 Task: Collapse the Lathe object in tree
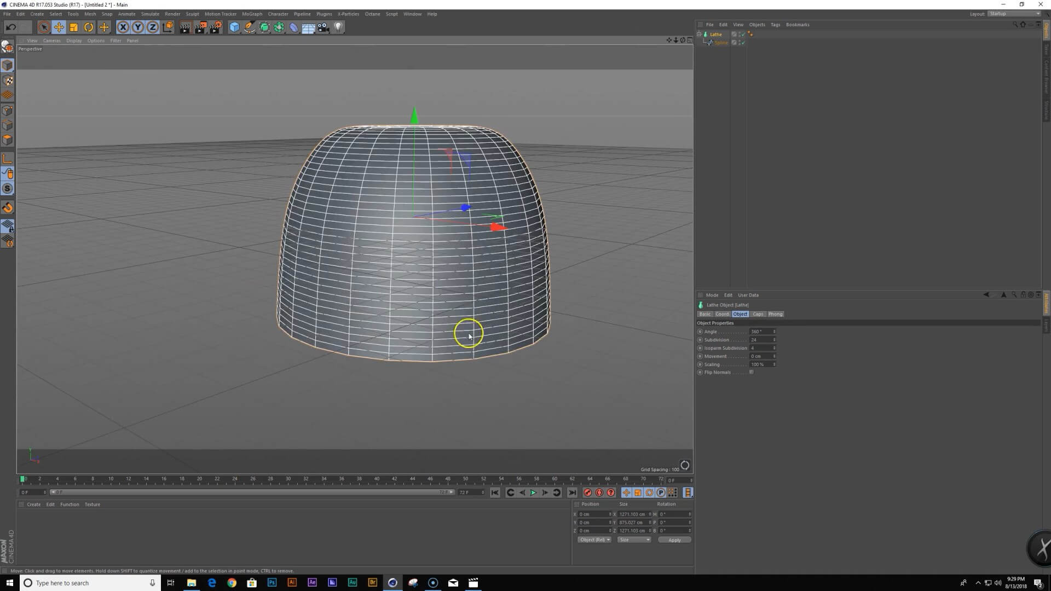(699, 34)
